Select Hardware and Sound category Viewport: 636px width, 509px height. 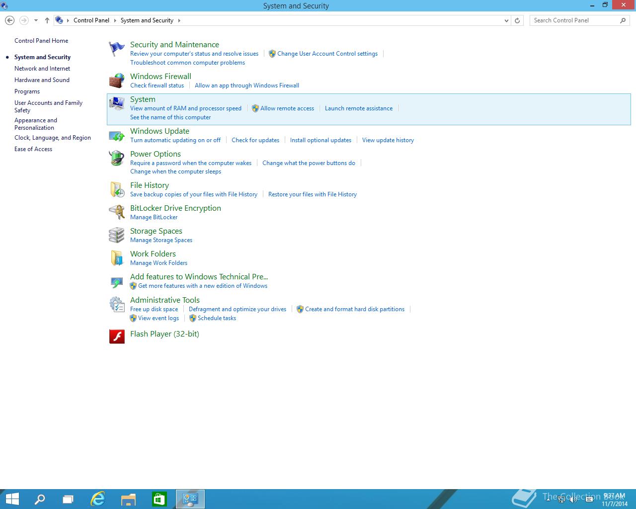click(42, 80)
